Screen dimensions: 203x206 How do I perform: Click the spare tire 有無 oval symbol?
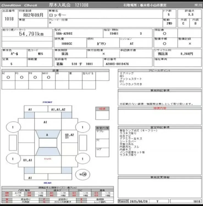[84, 174]
